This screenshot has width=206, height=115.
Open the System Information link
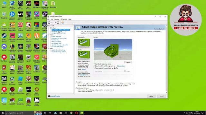[x=55, y=96]
